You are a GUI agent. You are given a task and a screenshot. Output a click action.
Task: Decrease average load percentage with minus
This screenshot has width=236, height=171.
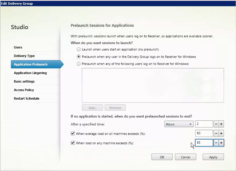pyautogui.click(x=216, y=133)
